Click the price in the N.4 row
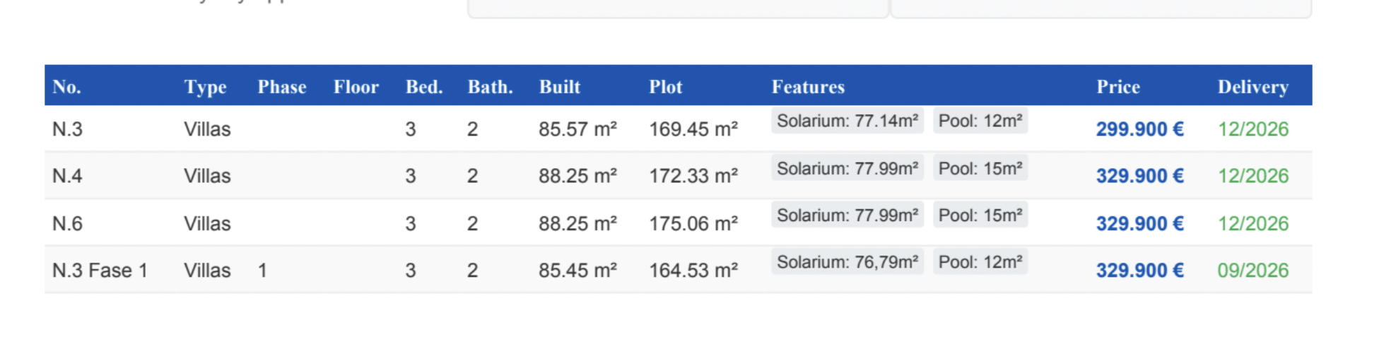 point(1139,176)
